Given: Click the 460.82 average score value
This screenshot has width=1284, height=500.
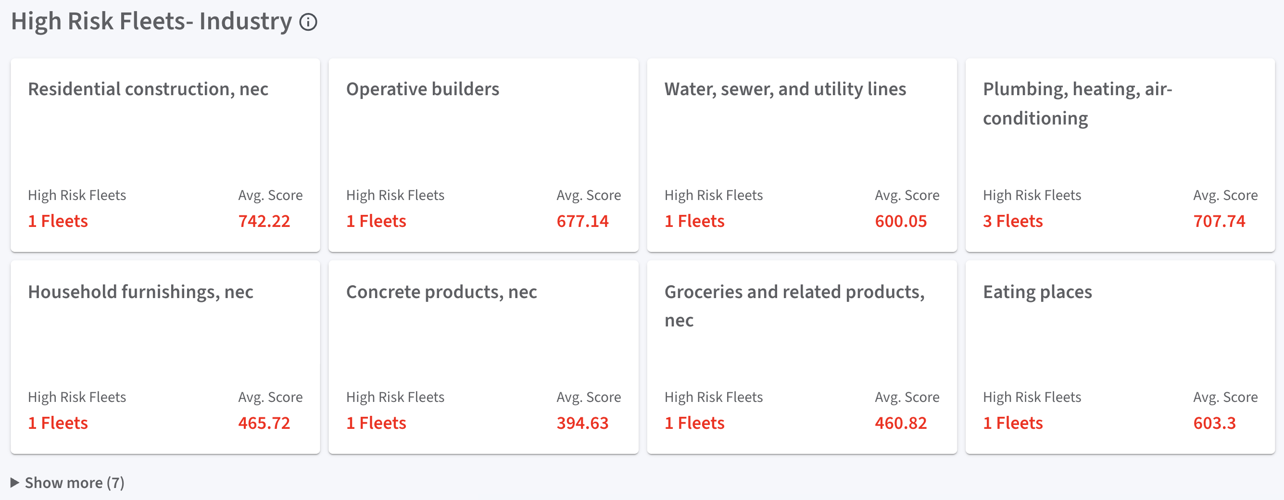Looking at the screenshot, I should point(900,423).
